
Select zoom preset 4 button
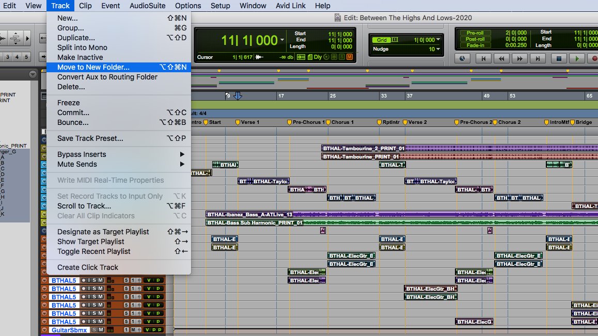tap(17, 57)
